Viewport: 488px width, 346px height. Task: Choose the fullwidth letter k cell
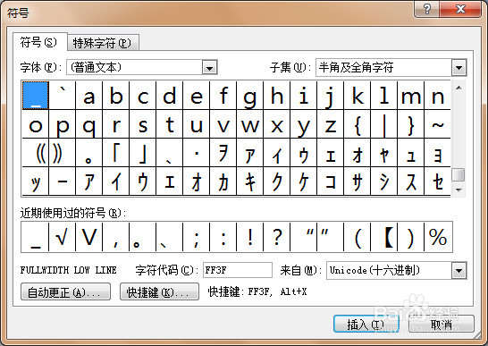pos(357,96)
